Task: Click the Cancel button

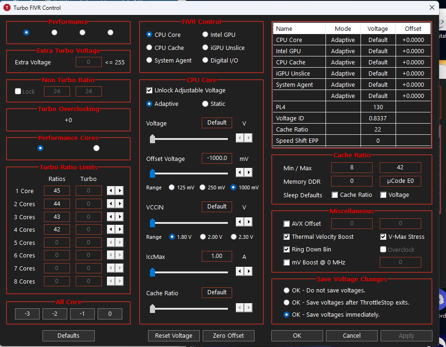Action: click(352, 336)
